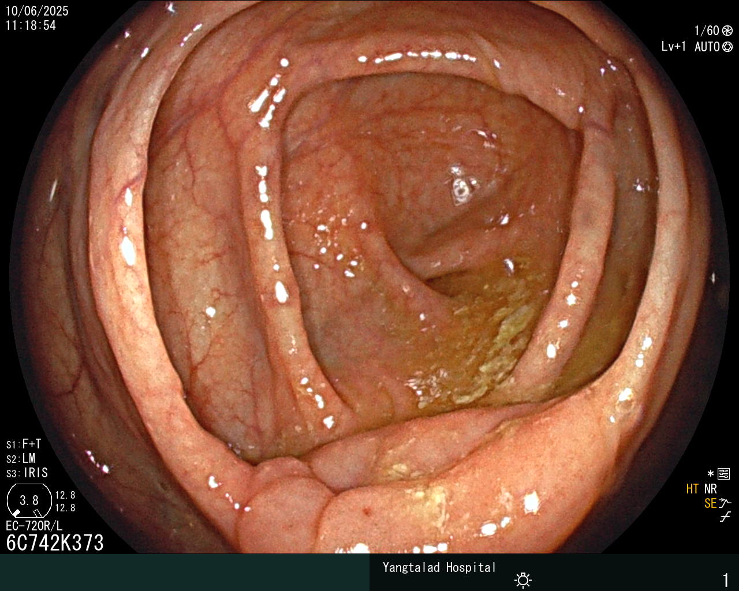Click the upper 12.8 diameter value

coord(65,495)
